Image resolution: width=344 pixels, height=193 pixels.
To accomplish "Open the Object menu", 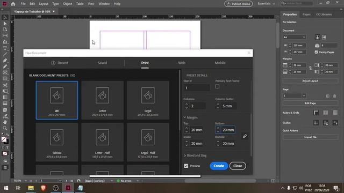I will click(68, 4).
